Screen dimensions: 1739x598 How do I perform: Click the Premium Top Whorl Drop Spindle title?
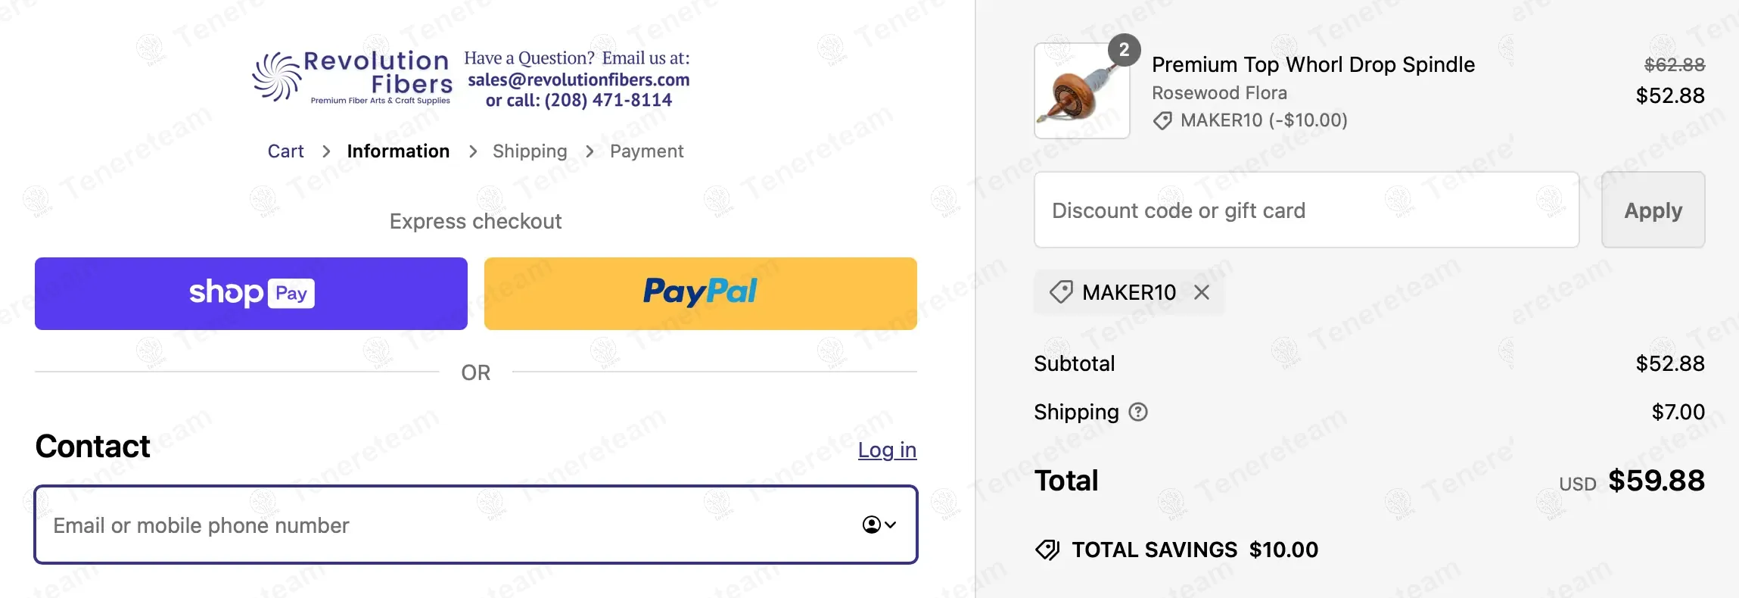coord(1313,65)
